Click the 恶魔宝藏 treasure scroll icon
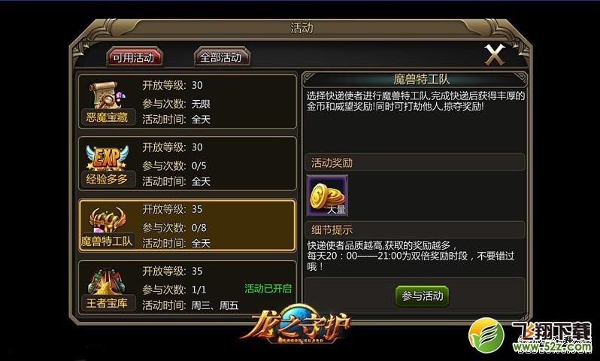600x361 pixels. coord(107,95)
